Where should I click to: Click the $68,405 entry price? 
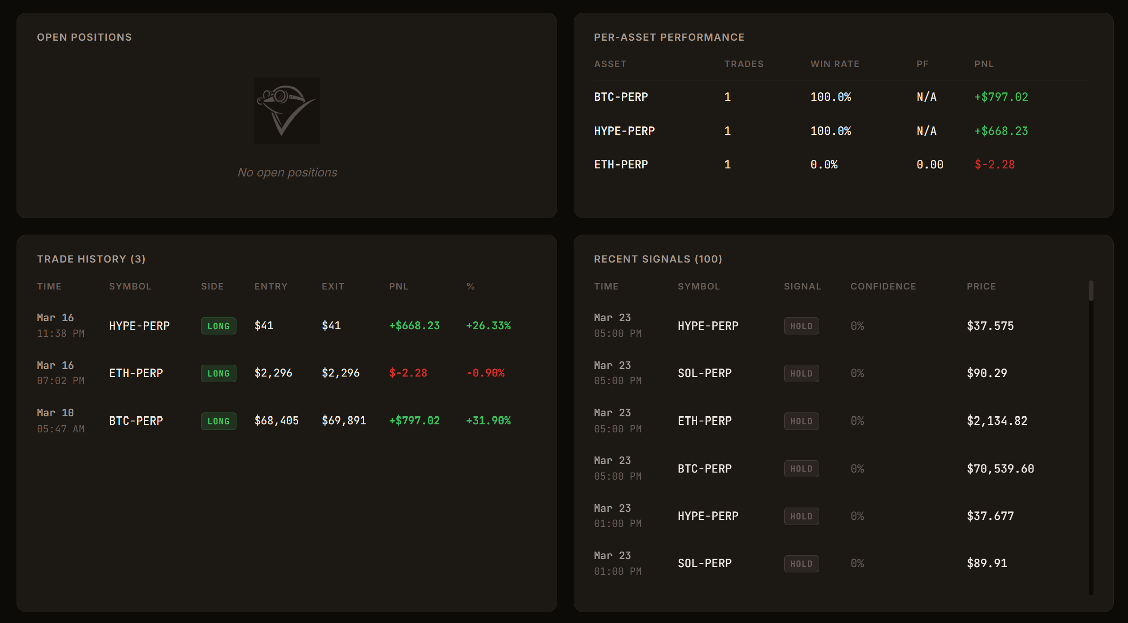pyautogui.click(x=277, y=421)
